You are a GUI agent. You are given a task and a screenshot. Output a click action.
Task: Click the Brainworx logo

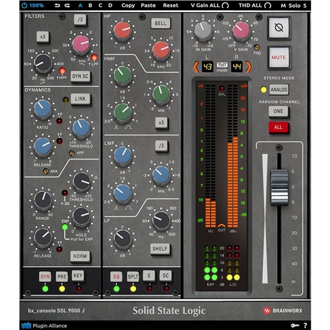(283, 310)
